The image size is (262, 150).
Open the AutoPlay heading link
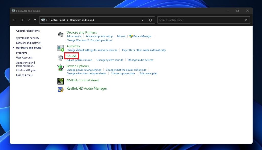[73, 46]
